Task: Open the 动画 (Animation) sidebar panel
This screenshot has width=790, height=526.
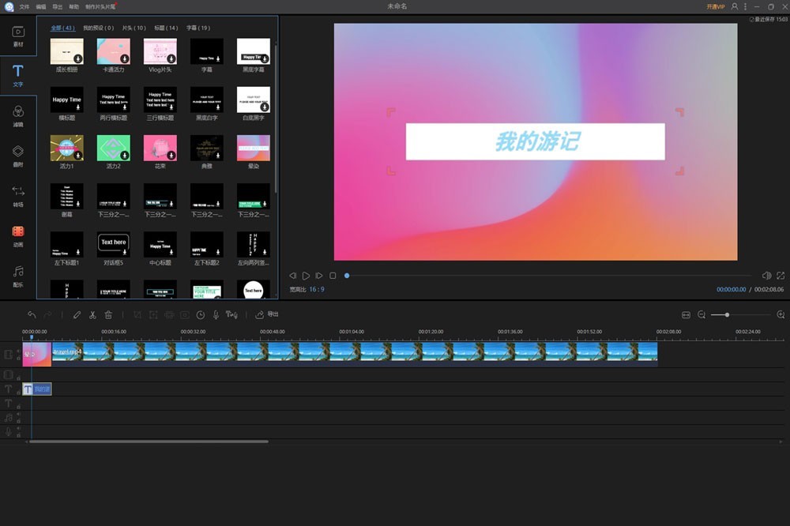Action: click(18, 235)
